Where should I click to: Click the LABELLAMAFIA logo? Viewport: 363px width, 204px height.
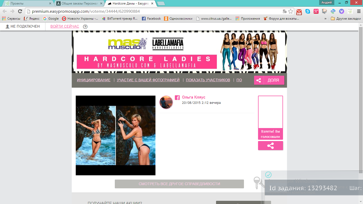point(168,44)
